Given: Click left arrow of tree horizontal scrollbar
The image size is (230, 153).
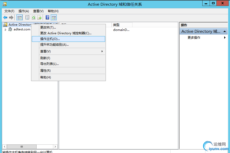Looking at the screenshot, I should [x=4, y=147].
